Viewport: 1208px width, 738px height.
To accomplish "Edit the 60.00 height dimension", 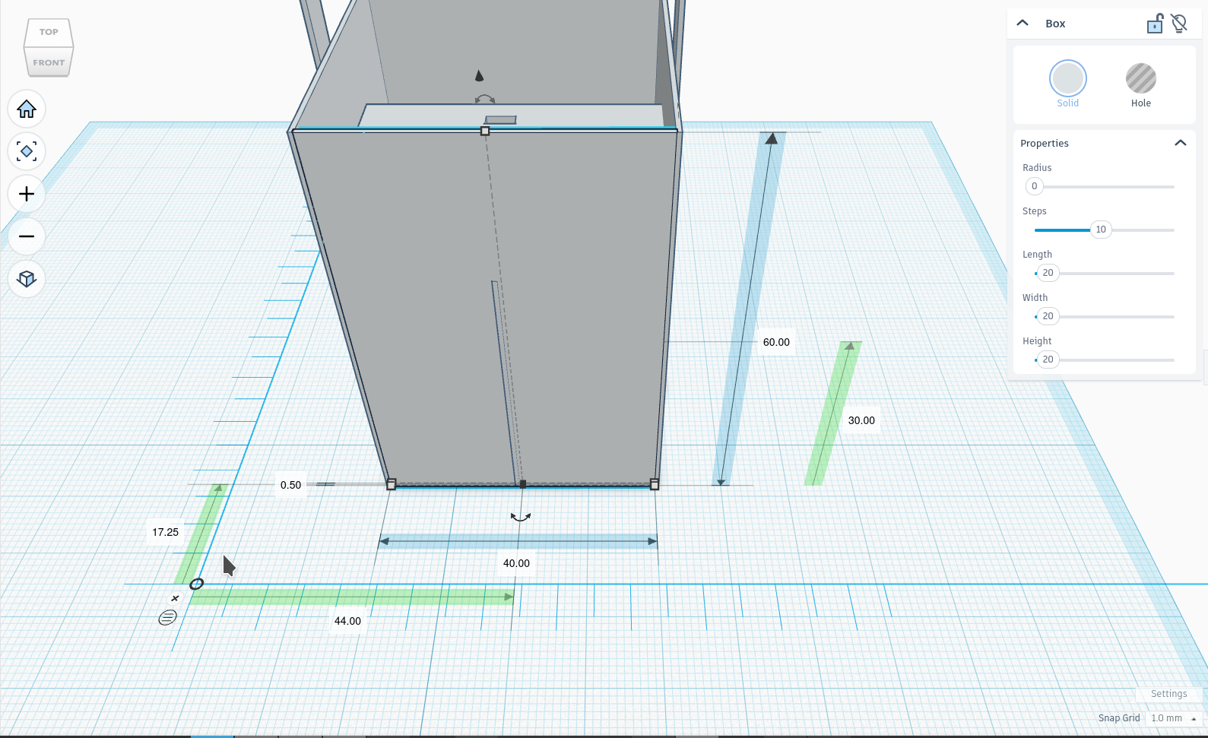I will pos(776,342).
